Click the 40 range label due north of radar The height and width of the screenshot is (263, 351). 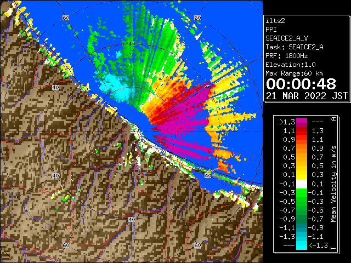[132, 44]
